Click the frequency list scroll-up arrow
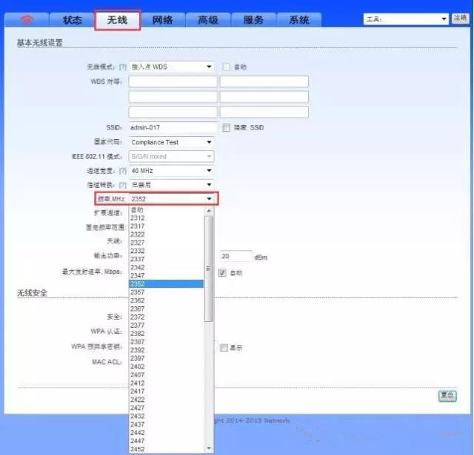Image resolution: width=474 pixels, height=455 pixels. (x=209, y=211)
